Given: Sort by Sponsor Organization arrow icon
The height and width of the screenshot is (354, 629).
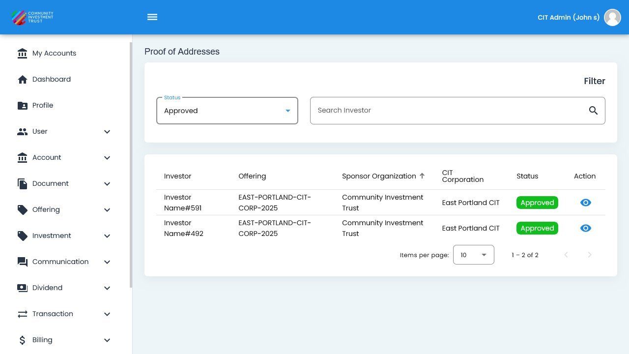Looking at the screenshot, I should point(422,176).
